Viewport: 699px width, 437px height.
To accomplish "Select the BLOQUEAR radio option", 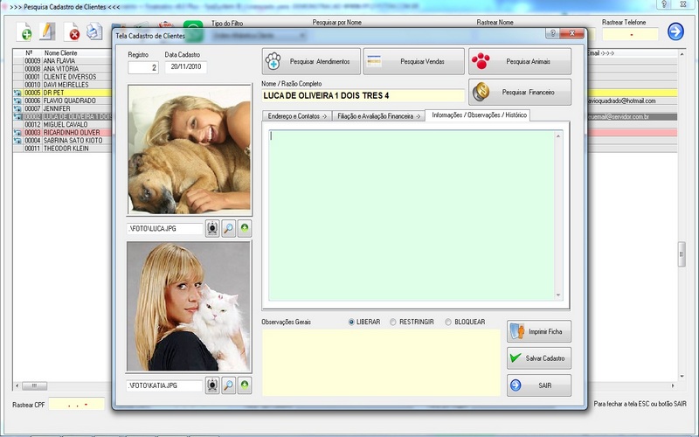I will (x=448, y=322).
